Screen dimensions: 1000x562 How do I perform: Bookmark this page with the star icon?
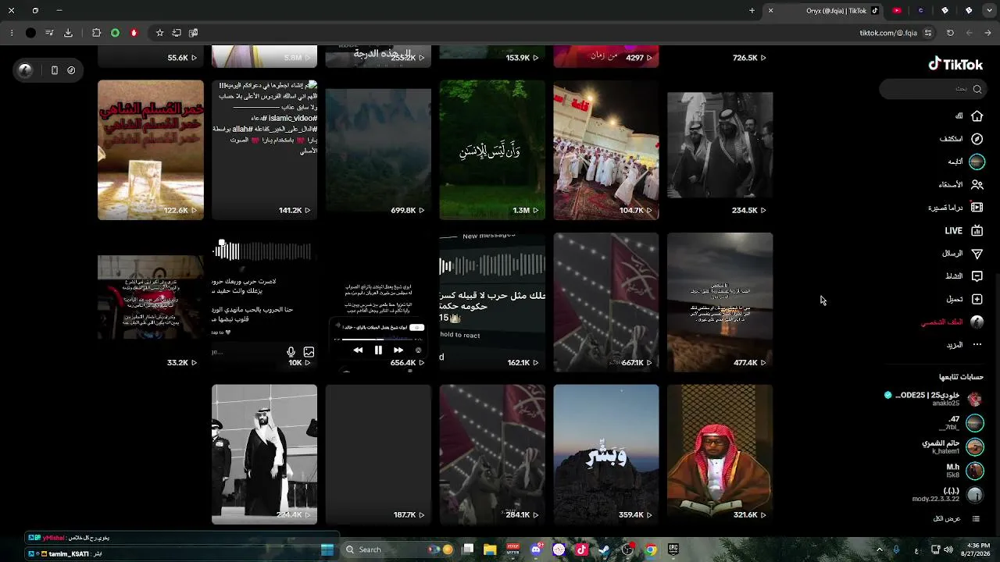(x=159, y=33)
